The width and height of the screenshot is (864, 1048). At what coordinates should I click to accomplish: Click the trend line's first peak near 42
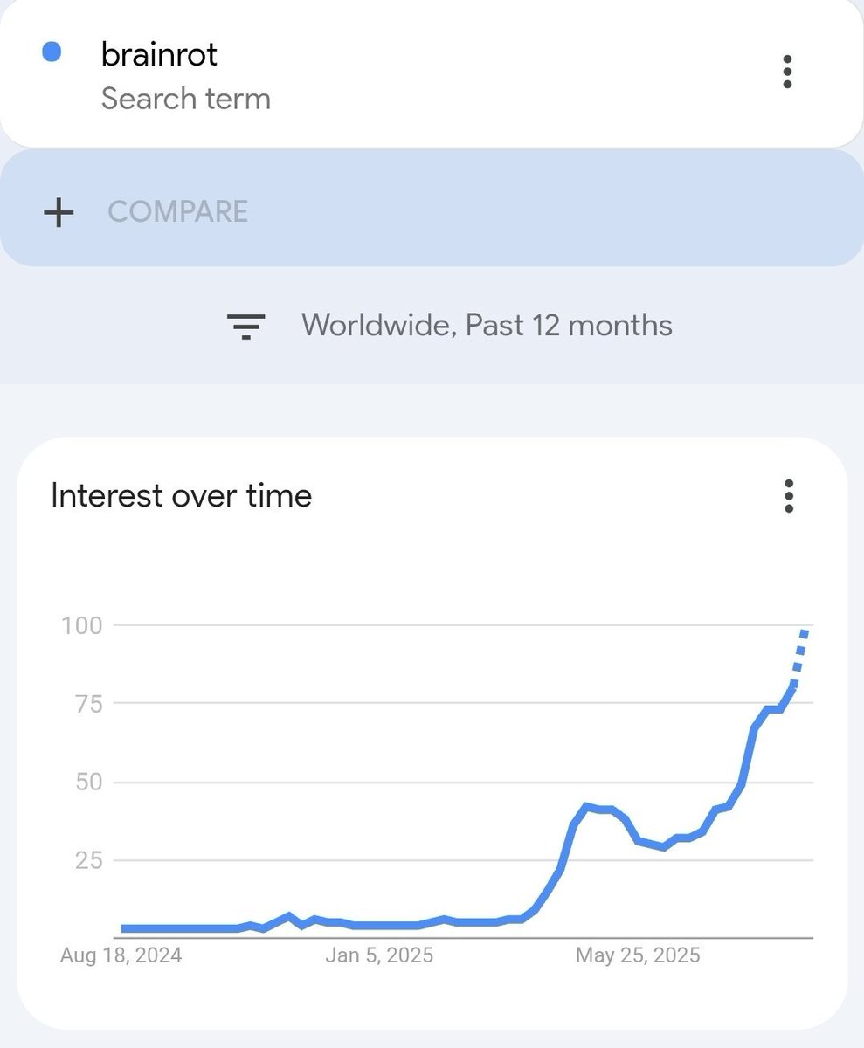tap(587, 805)
